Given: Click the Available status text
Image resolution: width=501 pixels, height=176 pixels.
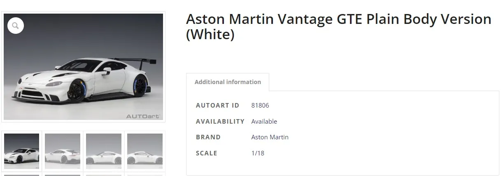Looking at the screenshot, I should tap(264, 122).
